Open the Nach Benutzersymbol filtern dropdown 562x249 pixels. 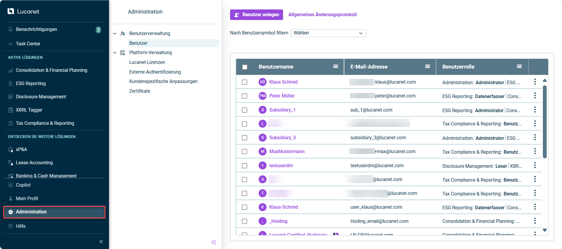click(x=328, y=33)
